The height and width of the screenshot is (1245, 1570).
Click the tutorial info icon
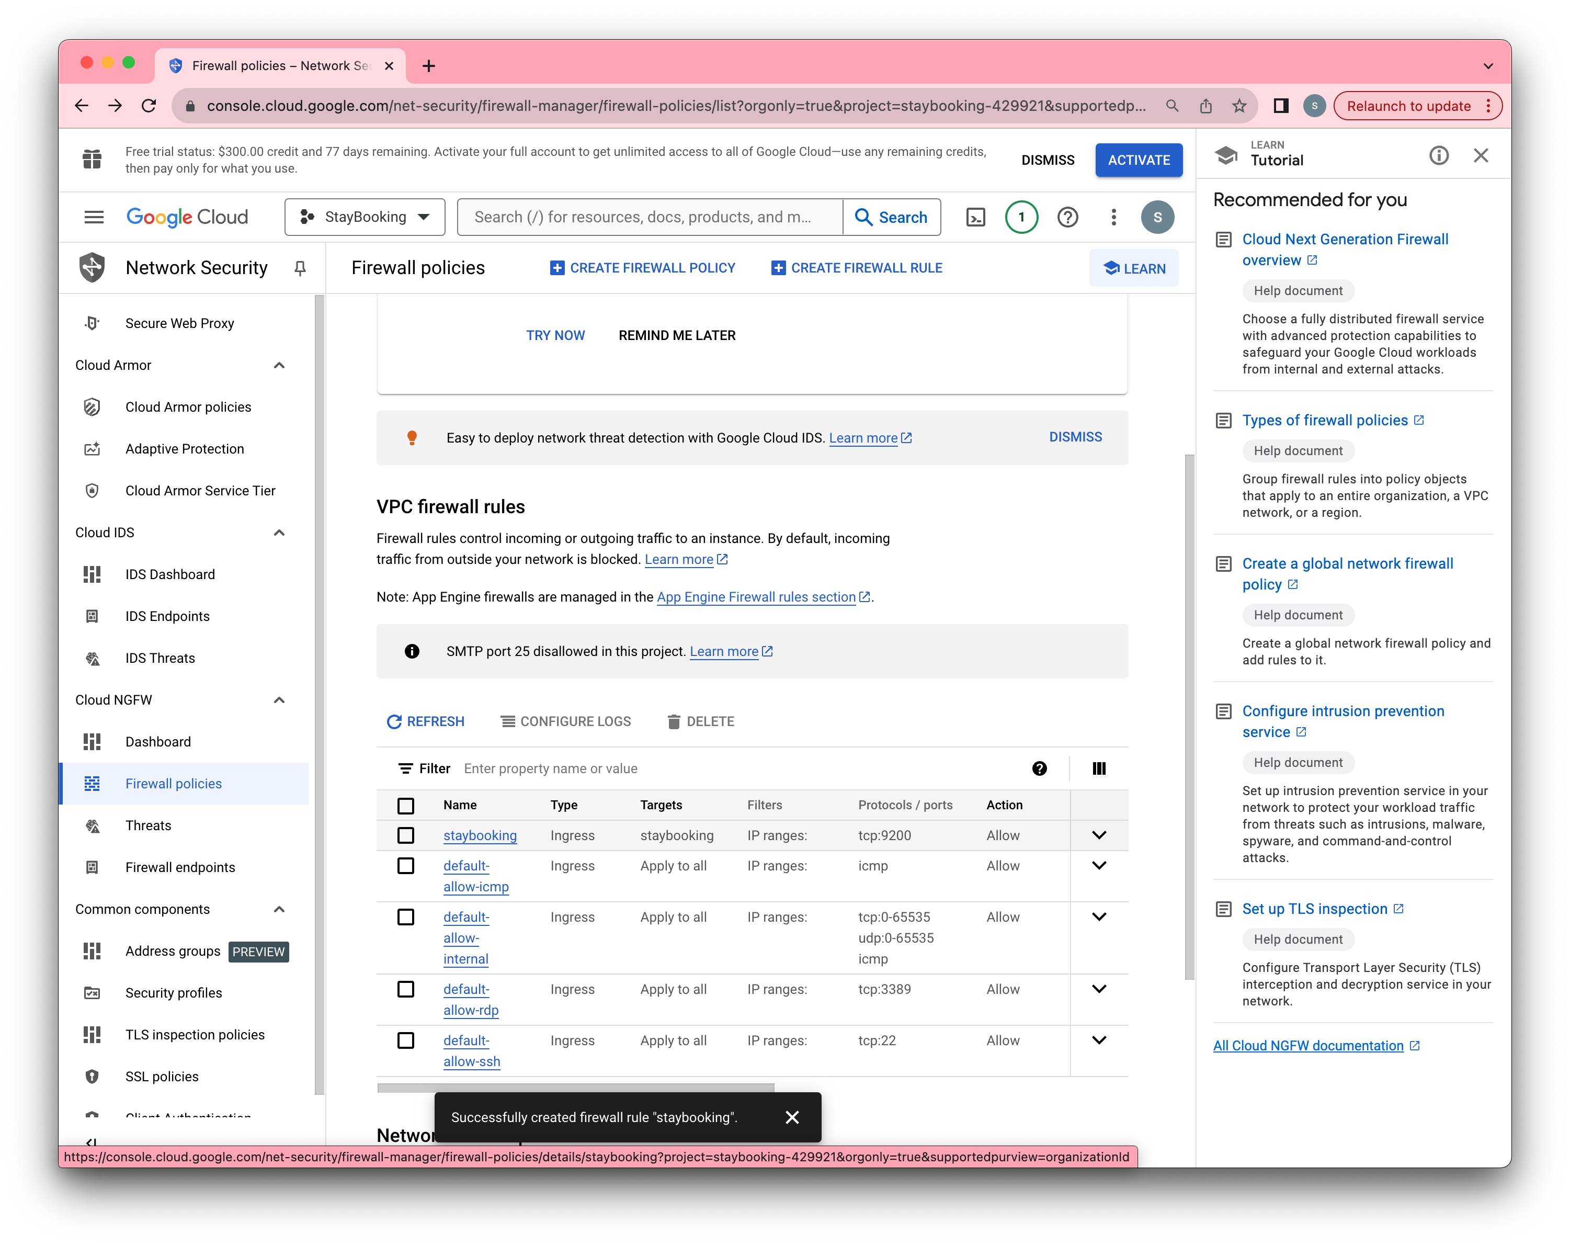tap(1438, 155)
